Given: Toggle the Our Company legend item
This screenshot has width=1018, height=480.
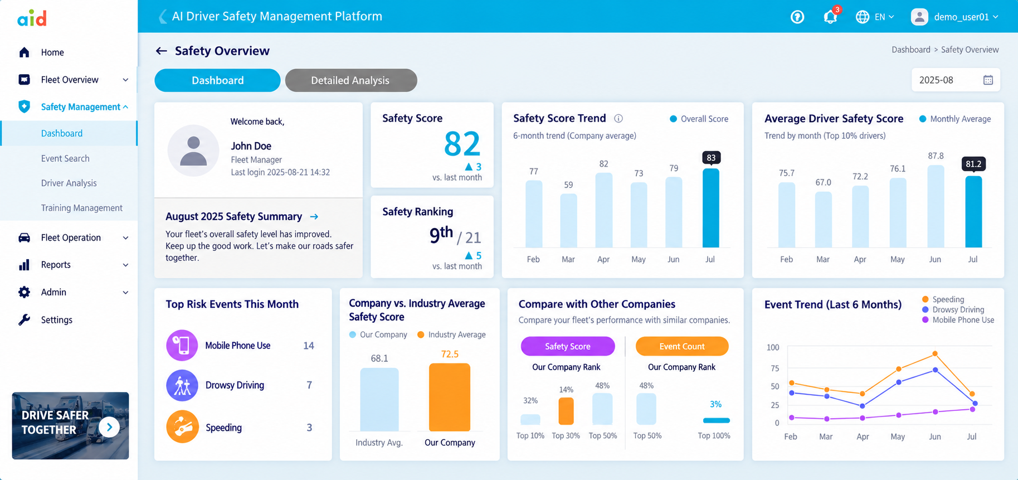Looking at the screenshot, I should pos(378,334).
